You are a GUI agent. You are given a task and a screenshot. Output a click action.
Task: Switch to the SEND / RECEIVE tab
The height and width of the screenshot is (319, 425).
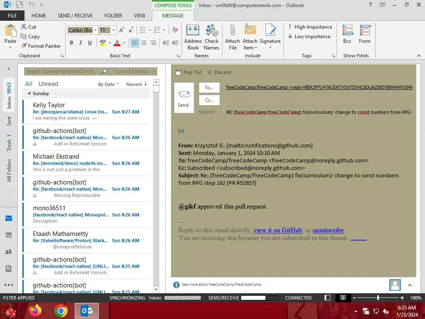pos(76,16)
